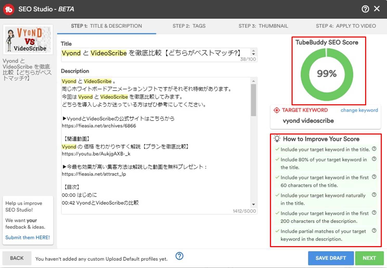Open help for 'Include 80% of your target keyword'
Viewport: 387px width, 268px height.
pos(374,159)
